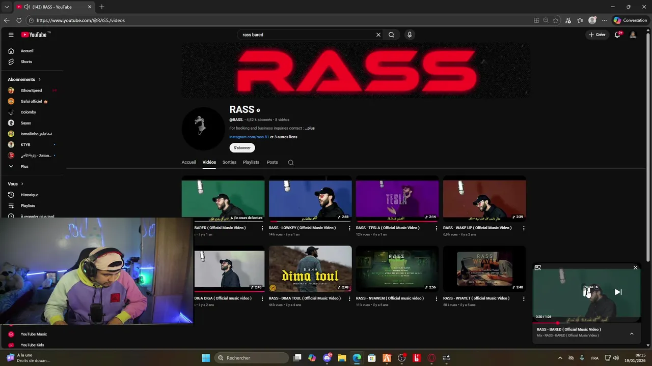Open the Windows Start menu

click(x=206, y=358)
